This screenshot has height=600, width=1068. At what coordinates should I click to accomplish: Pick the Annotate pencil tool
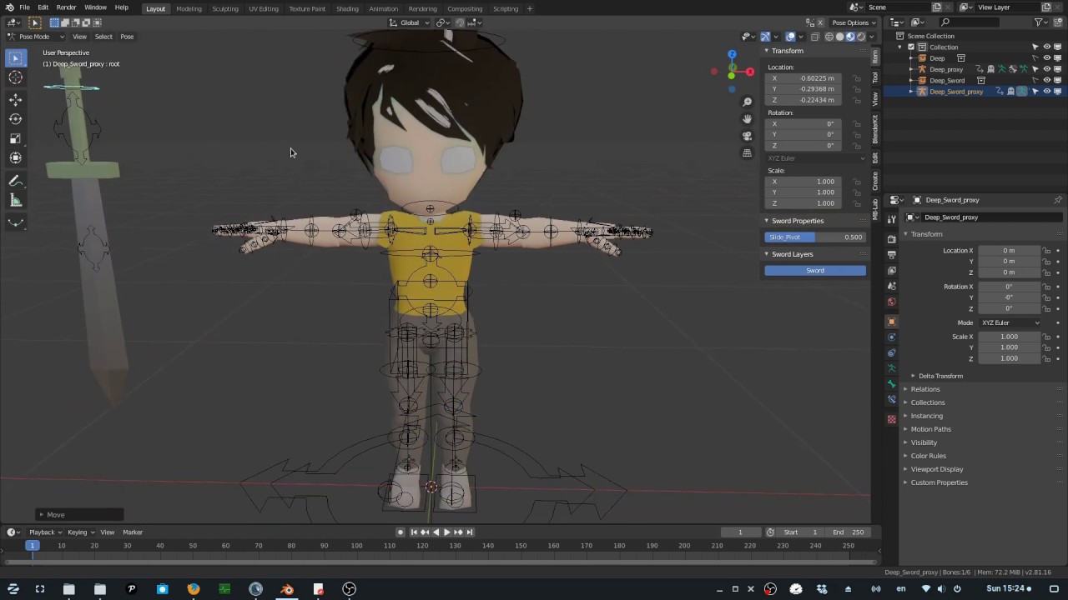pos(15,181)
